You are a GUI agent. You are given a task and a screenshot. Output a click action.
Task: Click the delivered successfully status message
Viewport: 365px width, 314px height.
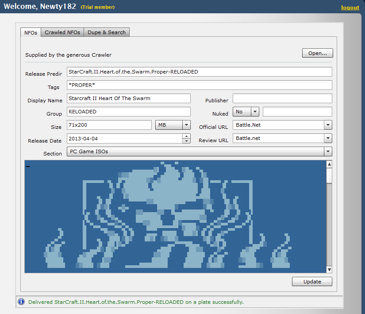click(136, 302)
